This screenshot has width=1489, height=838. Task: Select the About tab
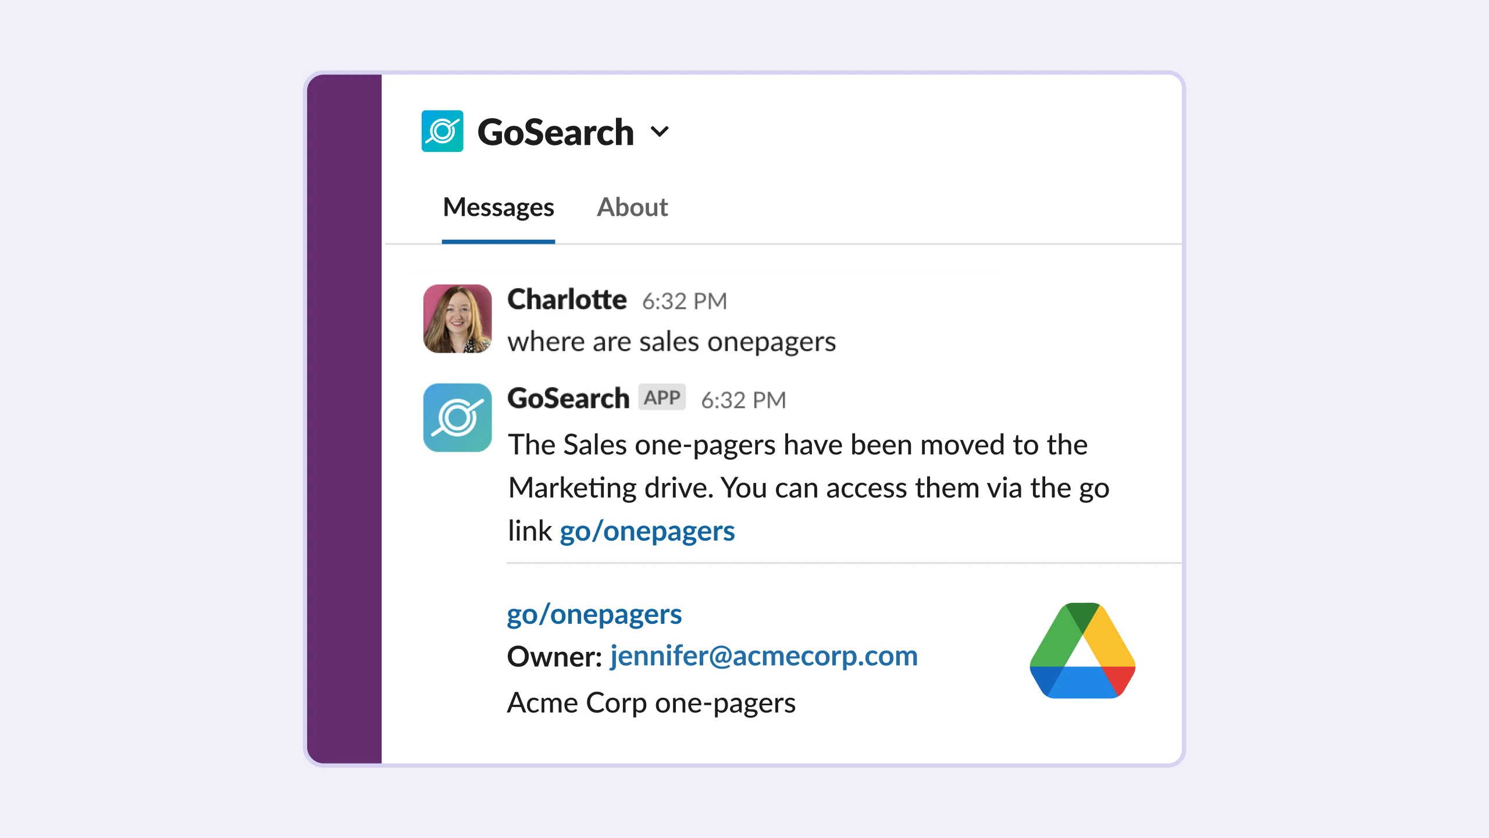632,205
